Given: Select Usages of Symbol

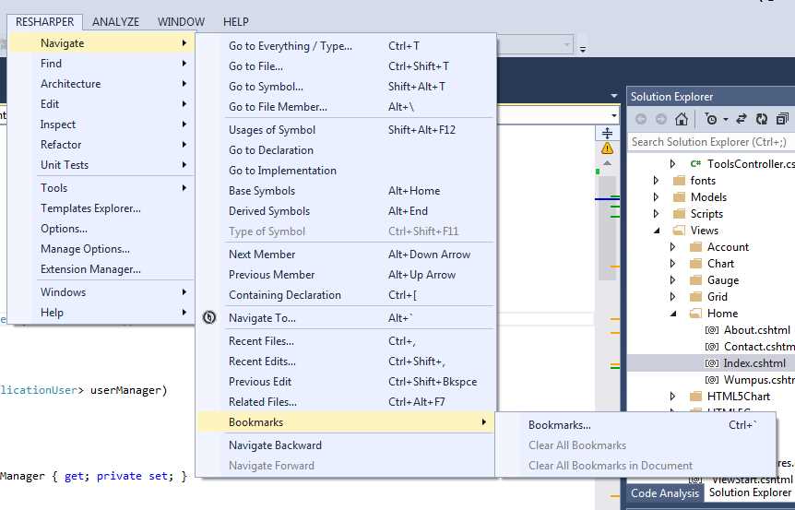Looking at the screenshot, I should (x=346, y=130).
